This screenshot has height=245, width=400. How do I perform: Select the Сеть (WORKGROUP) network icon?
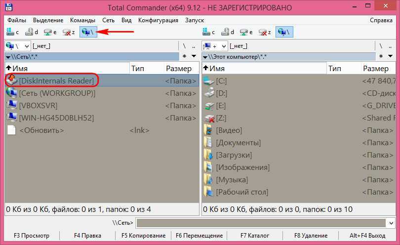(x=11, y=93)
